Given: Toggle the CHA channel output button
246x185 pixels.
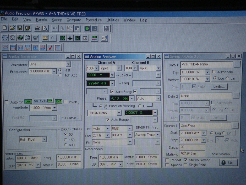Looking at the screenshot, I should click(x=28, y=101).
